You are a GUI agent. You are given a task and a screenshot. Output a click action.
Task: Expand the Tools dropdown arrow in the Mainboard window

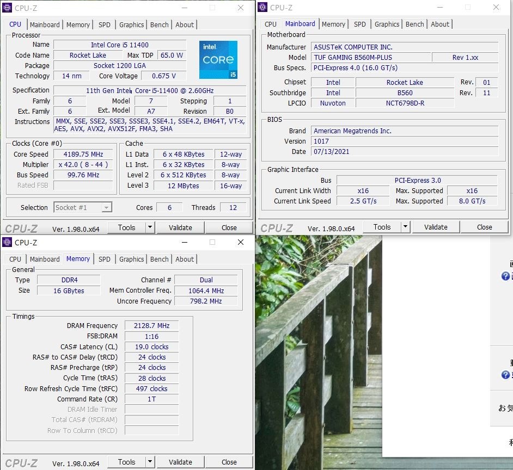pos(405,226)
